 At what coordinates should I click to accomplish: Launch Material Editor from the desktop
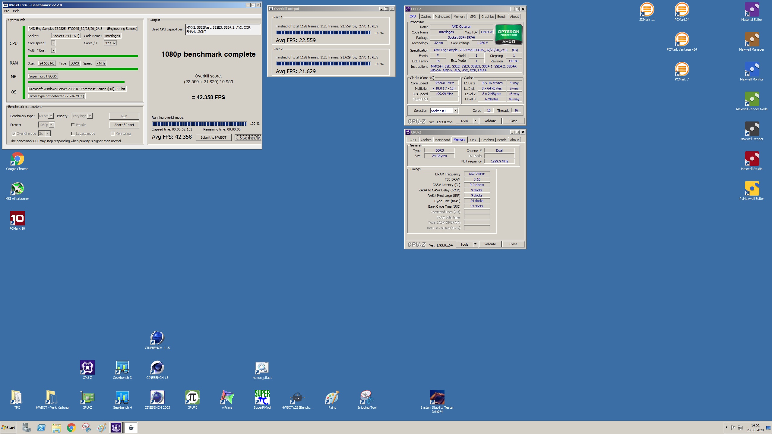click(x=751, y=12)
